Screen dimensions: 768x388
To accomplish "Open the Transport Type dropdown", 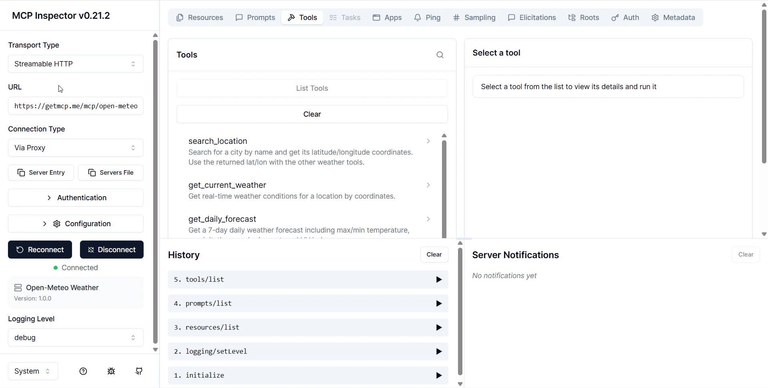I will tap(76, 64).
